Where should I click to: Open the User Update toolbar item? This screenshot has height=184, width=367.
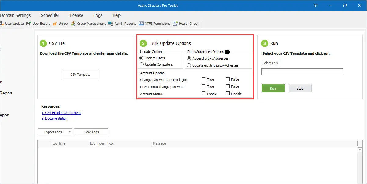[12, 24]
